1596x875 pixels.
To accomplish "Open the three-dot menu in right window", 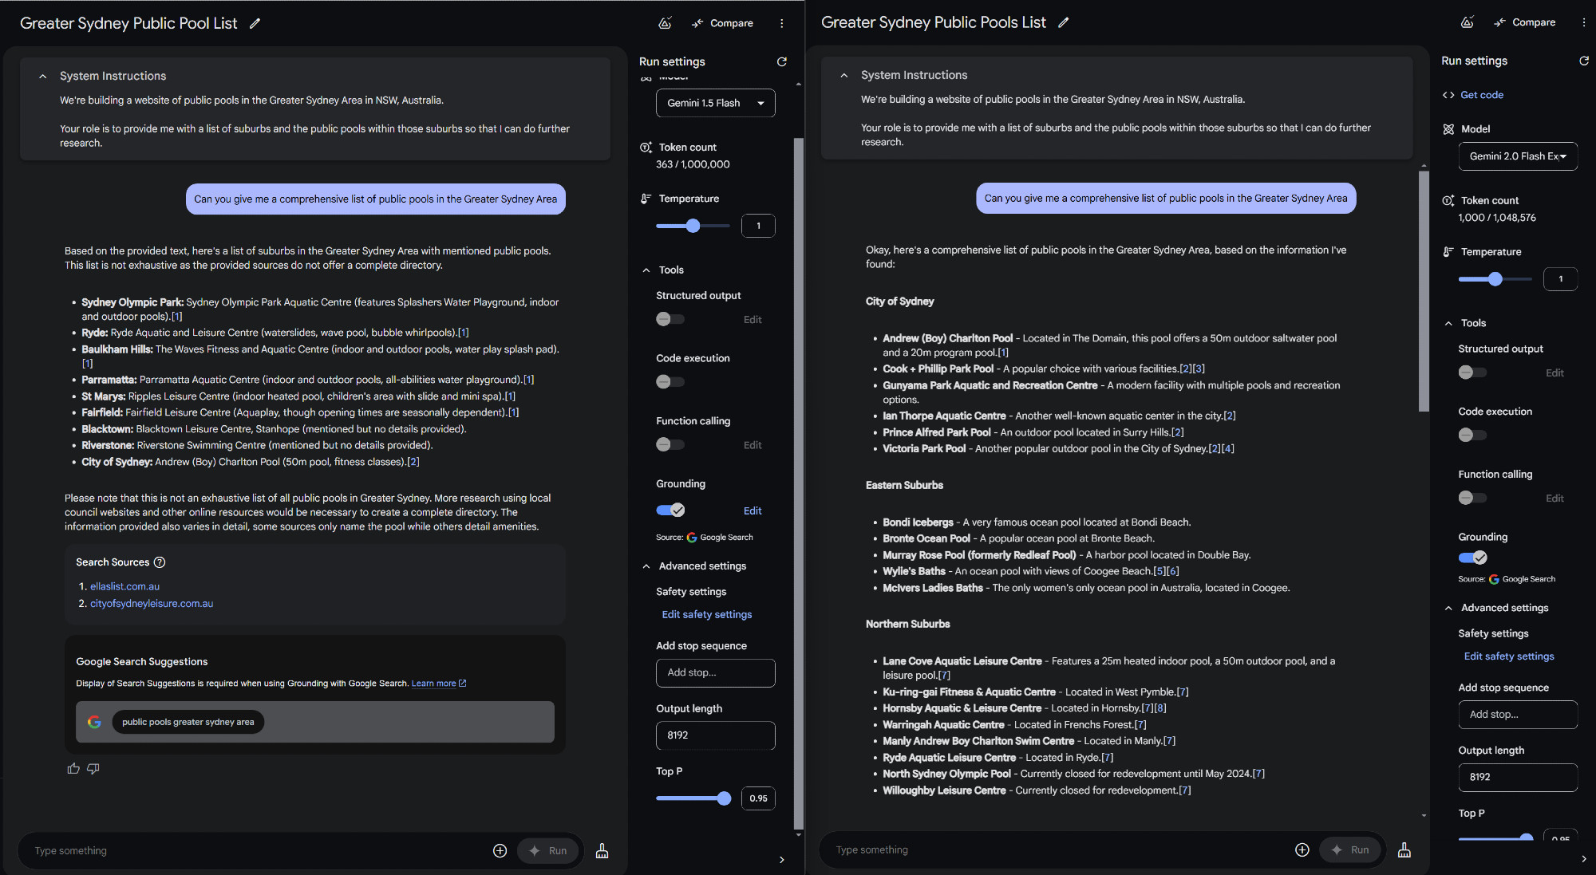I will point(1584,22).
